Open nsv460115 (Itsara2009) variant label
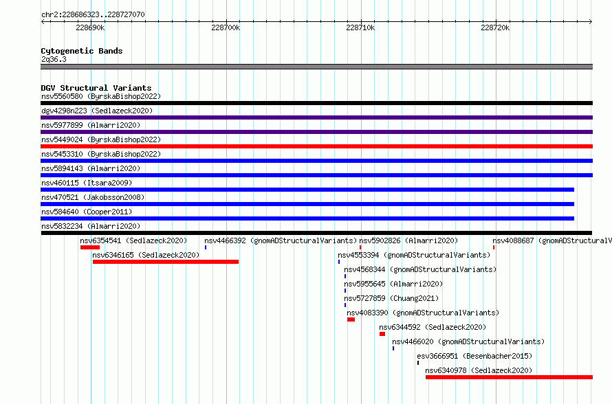Viewport: 612px width, 404px height. pos(87,183)
